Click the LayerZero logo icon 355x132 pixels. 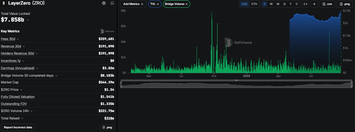pos(3,3)
